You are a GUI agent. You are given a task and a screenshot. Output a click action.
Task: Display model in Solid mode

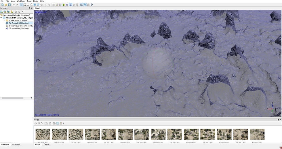(67, 5)
